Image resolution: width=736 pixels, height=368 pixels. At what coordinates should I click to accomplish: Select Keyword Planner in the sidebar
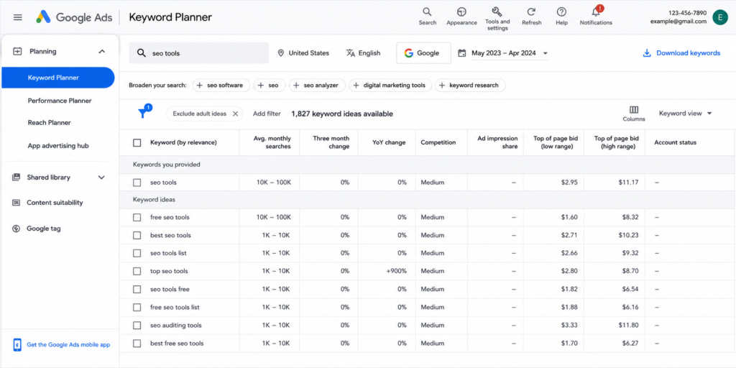click(x=57, y=78)
